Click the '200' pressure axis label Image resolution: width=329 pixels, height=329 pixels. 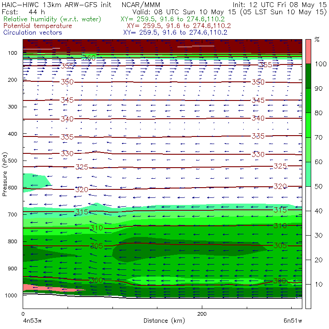(12, 80)
